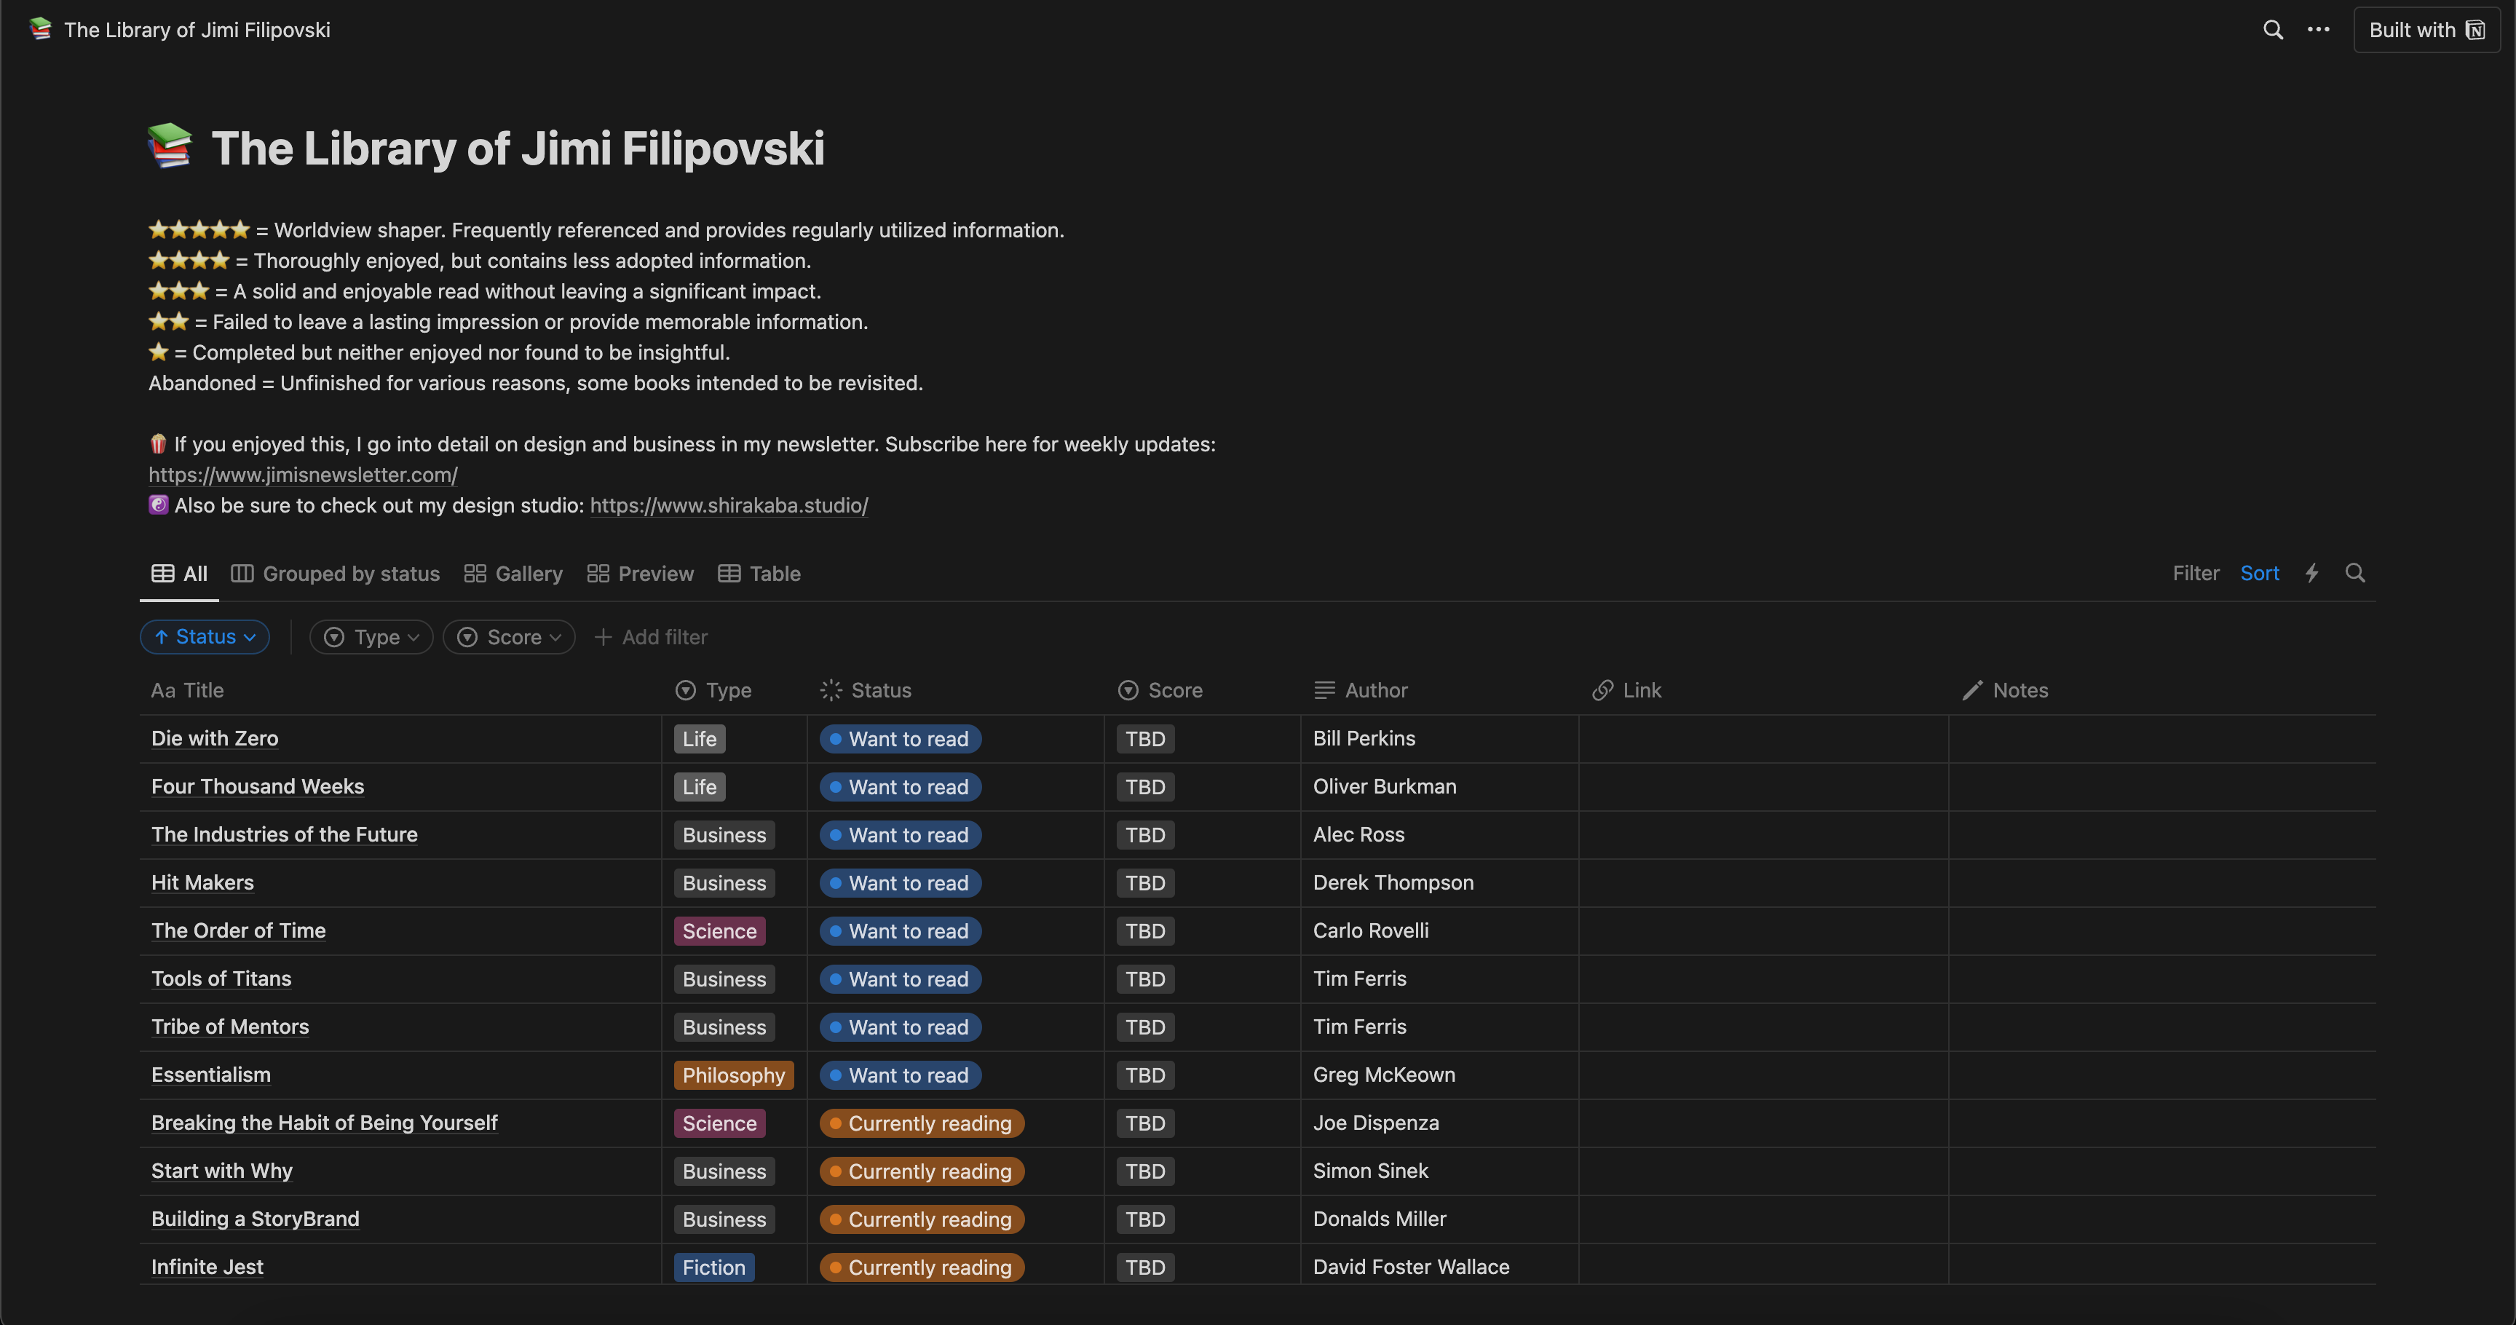Click the lightning bolt automations icon
Viewport: 2516px width, 1325px height.
(2312, 573)
